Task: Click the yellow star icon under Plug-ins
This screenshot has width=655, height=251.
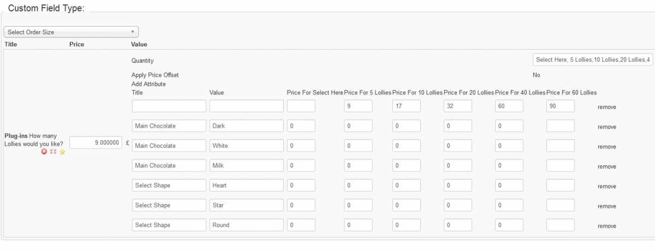Action: [x=62, y=152]
